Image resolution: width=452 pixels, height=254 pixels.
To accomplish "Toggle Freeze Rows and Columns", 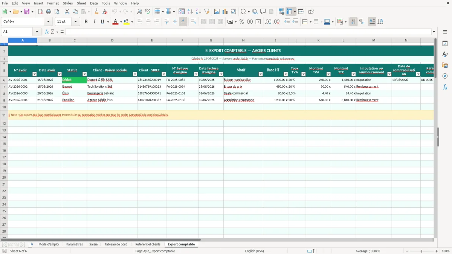I will coord(289,12).
